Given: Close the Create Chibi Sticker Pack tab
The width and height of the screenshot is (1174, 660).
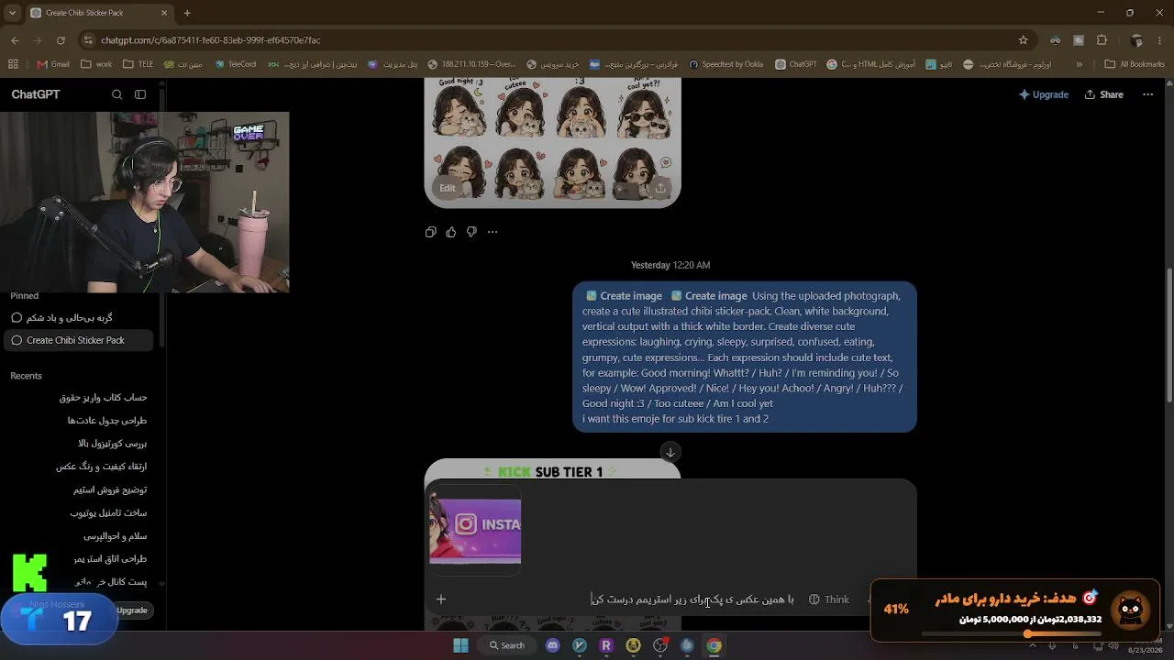Looking at the screenshot, I should pyautogui.click(x=164, y=13).
